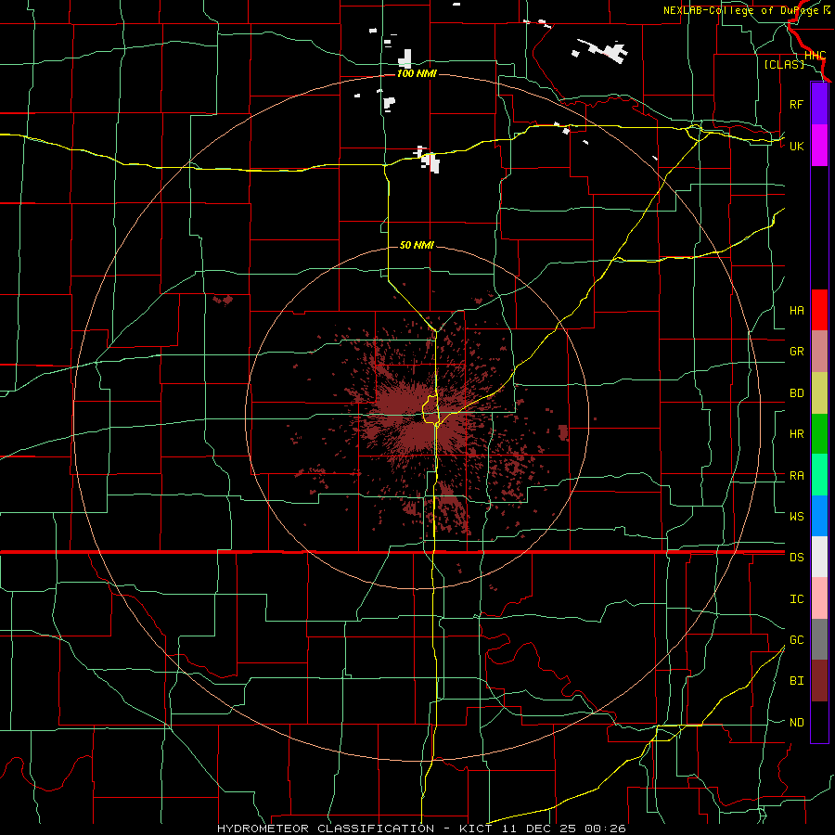
Task: Click the small brown echo patch northwest of the 50 NMI ring
Action: coord(224,300)
